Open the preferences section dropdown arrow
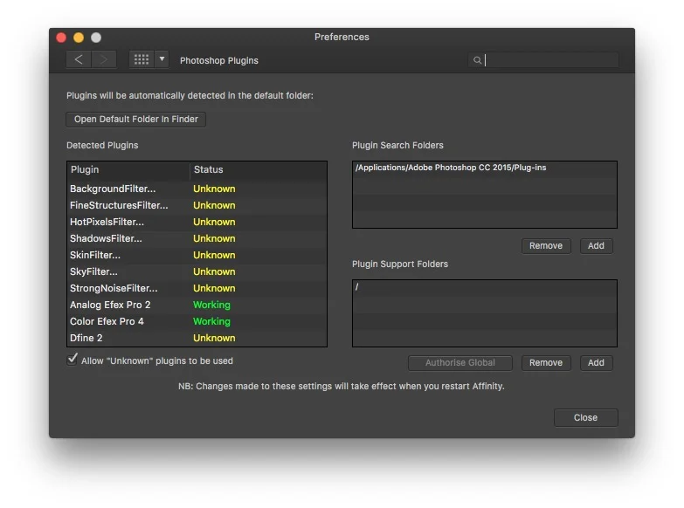Viewport: 684px width, 508px height. pyautogui.click(x=162, y=59)
